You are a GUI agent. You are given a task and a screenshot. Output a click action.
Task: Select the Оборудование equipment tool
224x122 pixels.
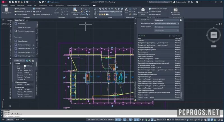pyautogui.click(x=22, y=15)
